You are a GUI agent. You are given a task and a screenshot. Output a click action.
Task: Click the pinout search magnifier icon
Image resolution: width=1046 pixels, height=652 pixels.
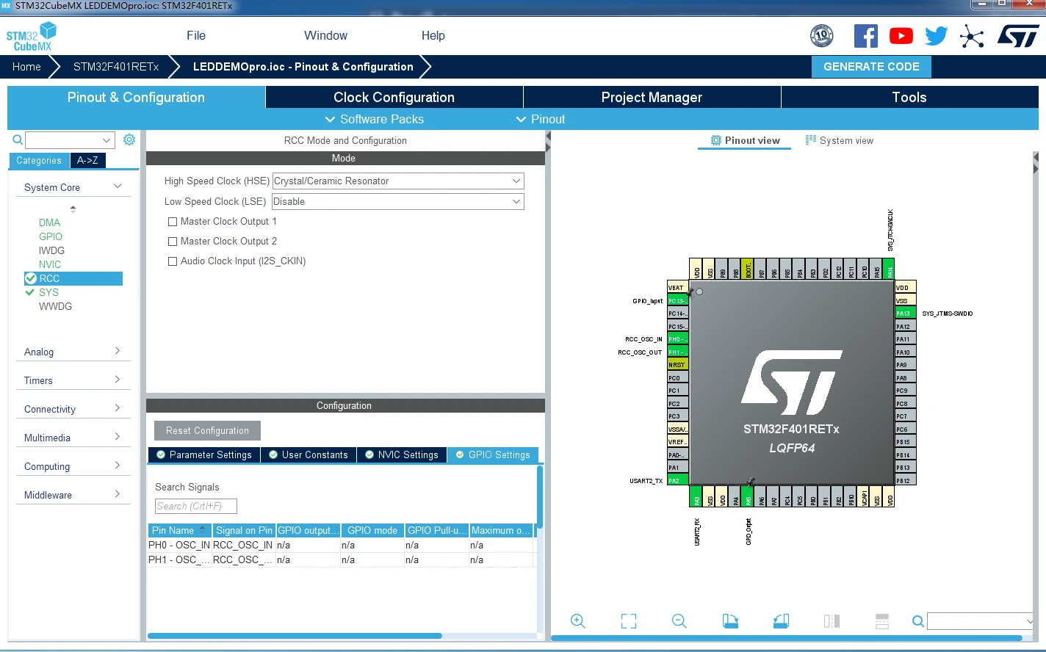point(918,621)
